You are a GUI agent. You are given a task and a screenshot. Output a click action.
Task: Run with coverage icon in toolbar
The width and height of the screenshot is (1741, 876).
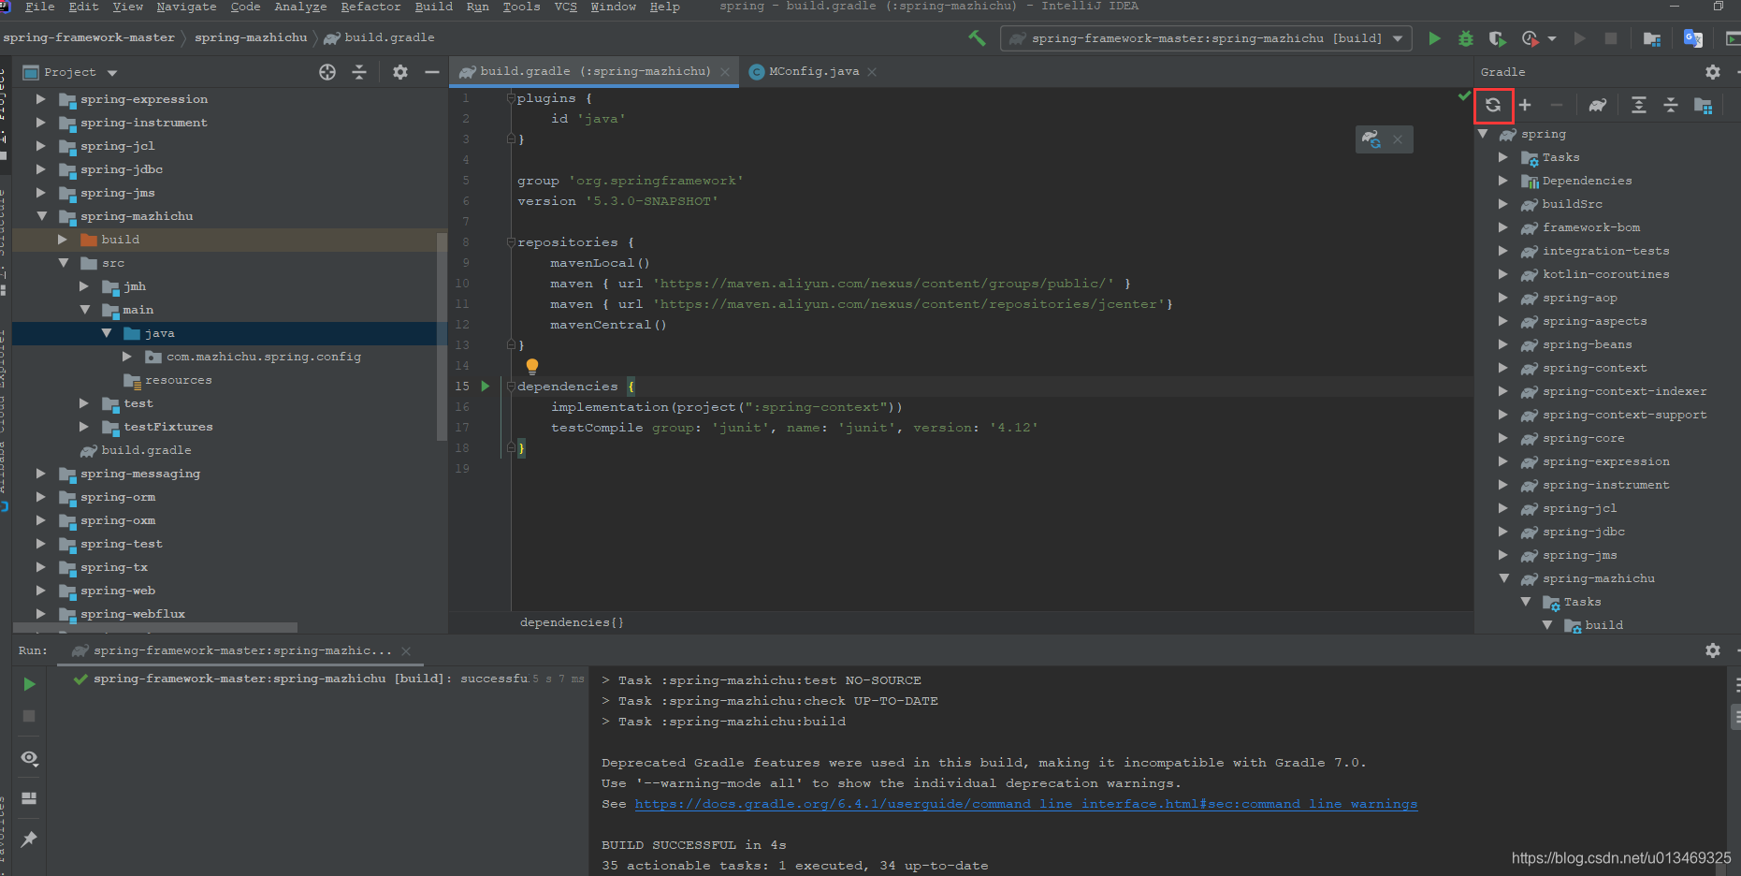[1497, 38]
